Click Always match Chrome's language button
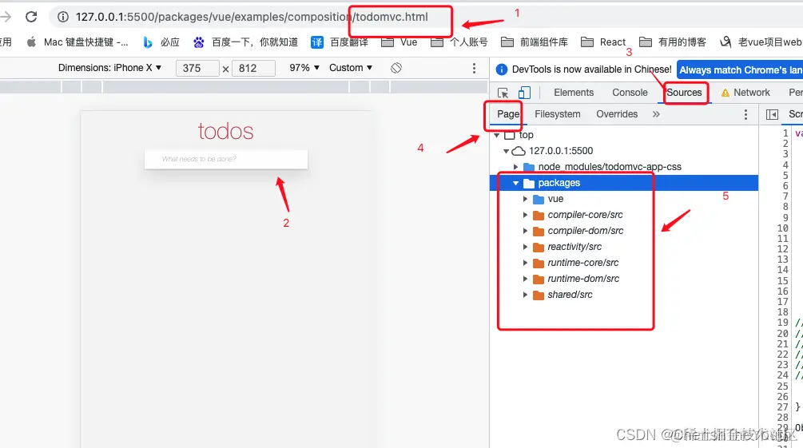Viewport: 803px width, 448px height. pyautogui.click(x=740, y=69)
